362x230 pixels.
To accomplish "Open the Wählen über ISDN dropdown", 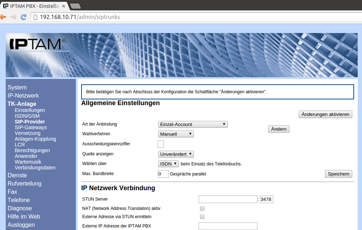I will point(168,164).
